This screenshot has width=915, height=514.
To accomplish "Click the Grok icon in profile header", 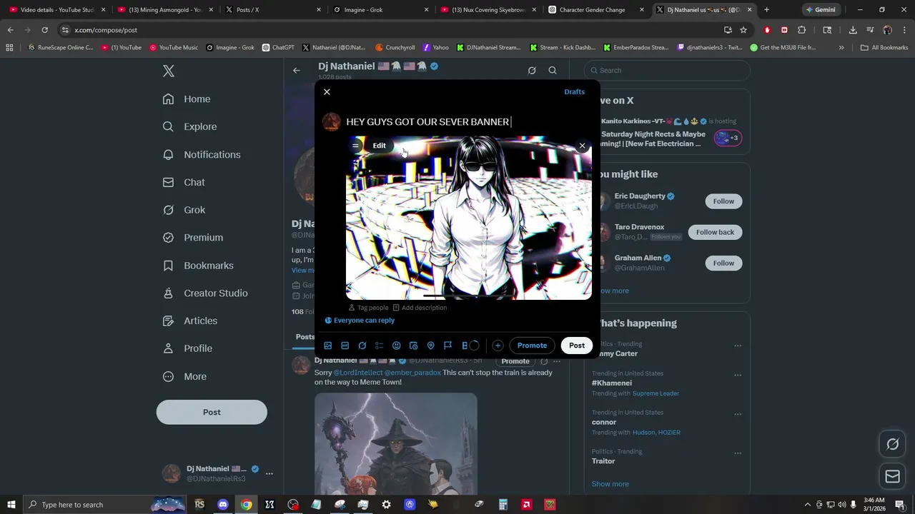I will tap(532, 70).
